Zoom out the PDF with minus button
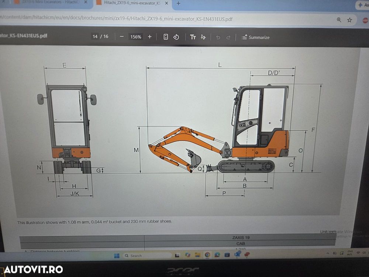This screenshot has height=277, width=369. [x=122, y=37]
